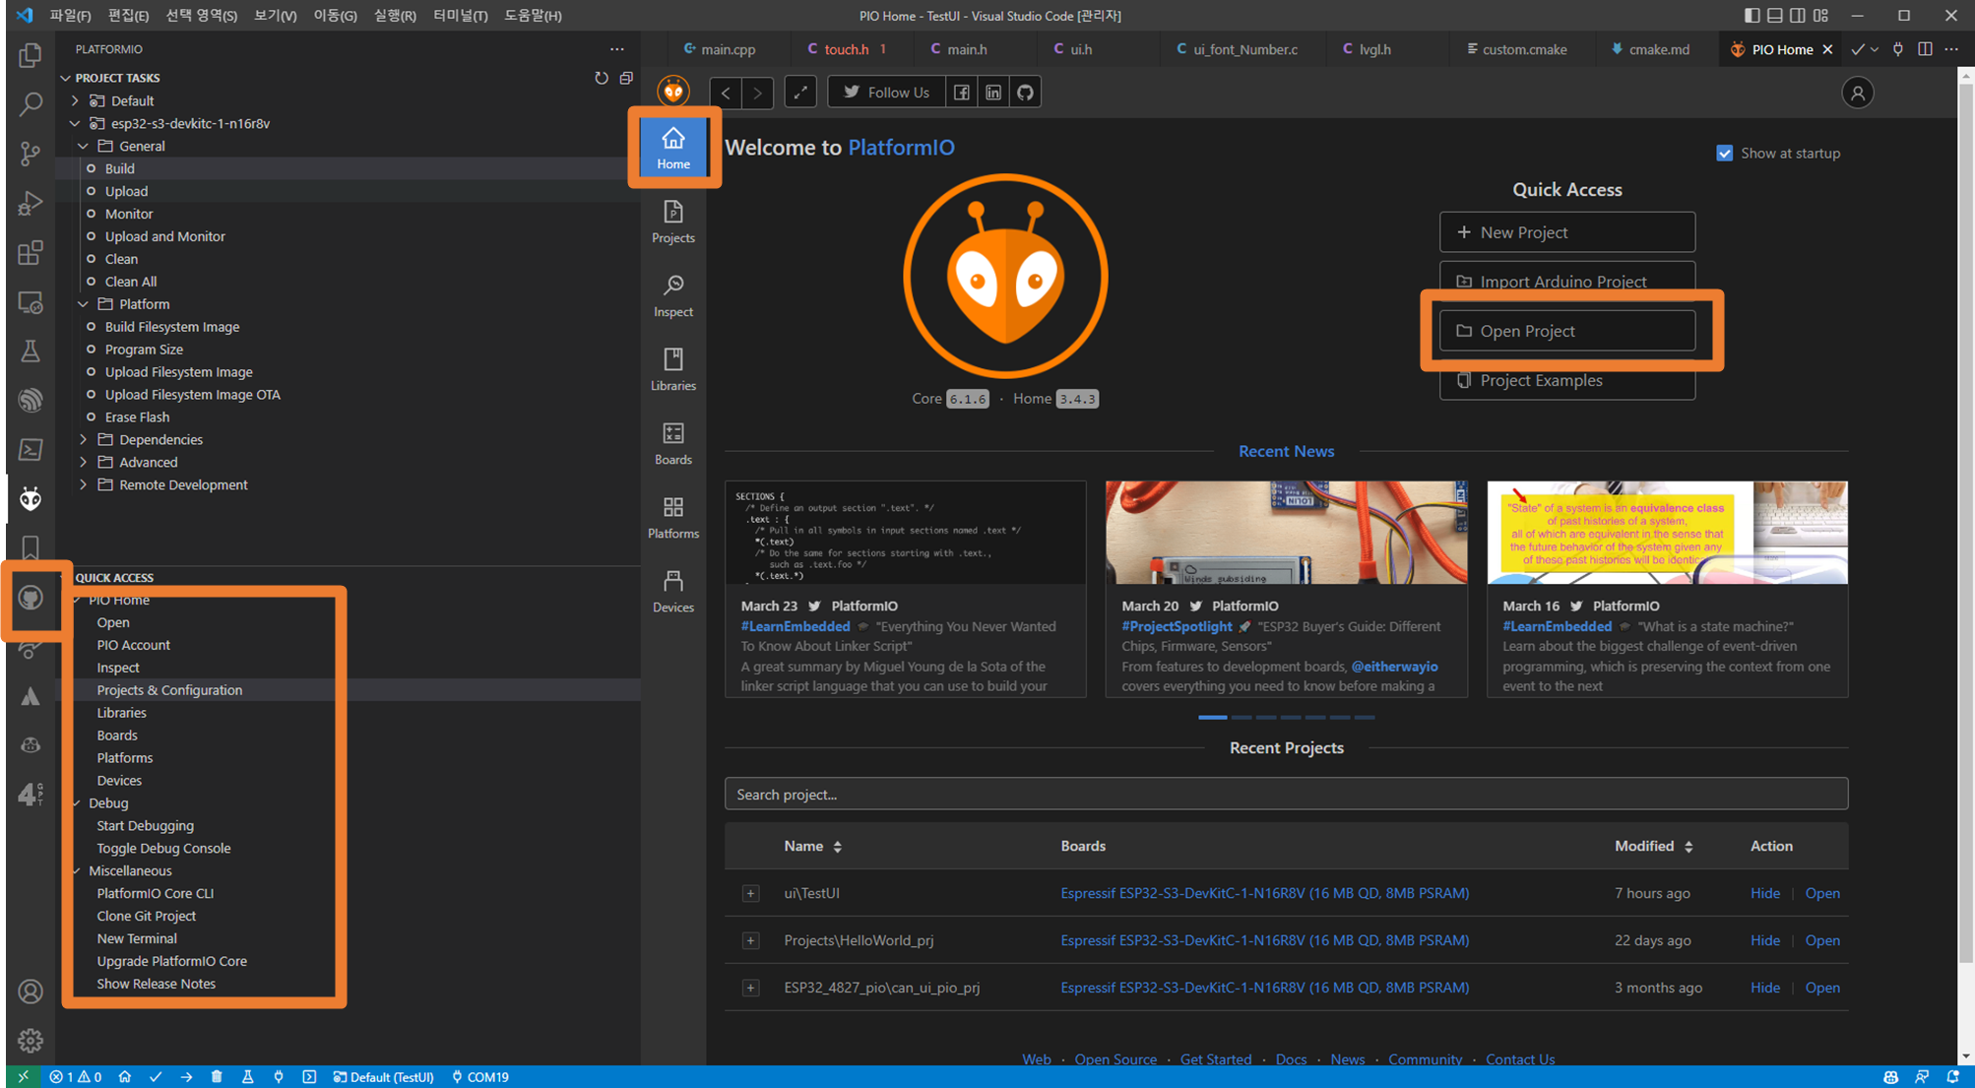Click the Search project input field
Viewport: 1975px width, 1088px height.
tap(1285, 794)
